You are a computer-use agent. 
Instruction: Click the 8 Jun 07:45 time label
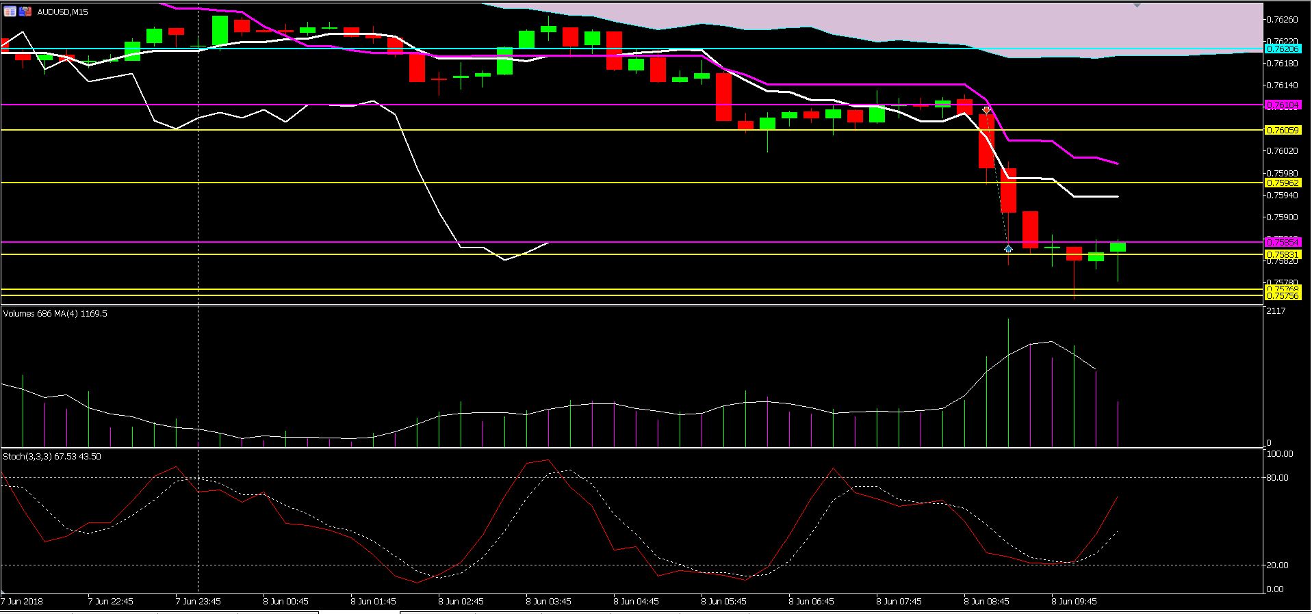899,602
